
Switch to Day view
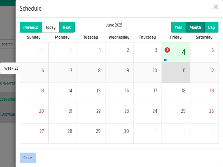(212, 27)
